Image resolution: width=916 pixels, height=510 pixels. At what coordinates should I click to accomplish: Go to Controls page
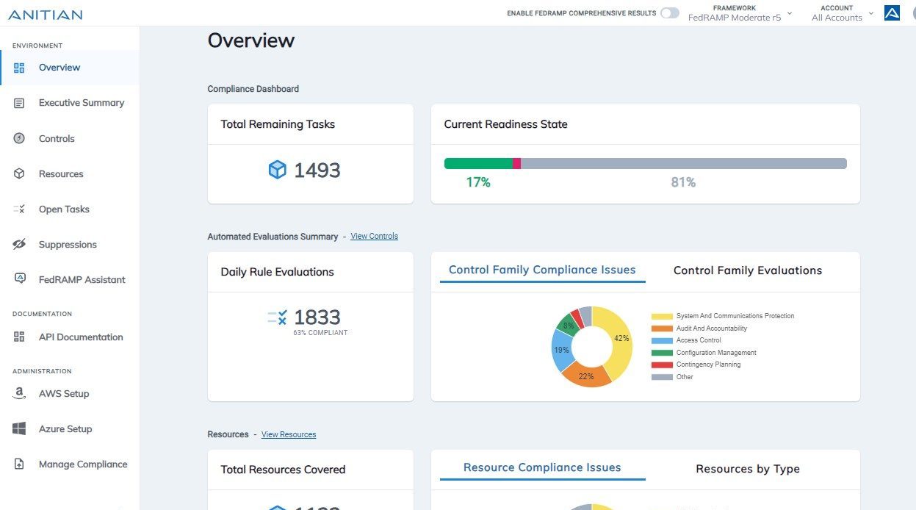pos(70,138)
